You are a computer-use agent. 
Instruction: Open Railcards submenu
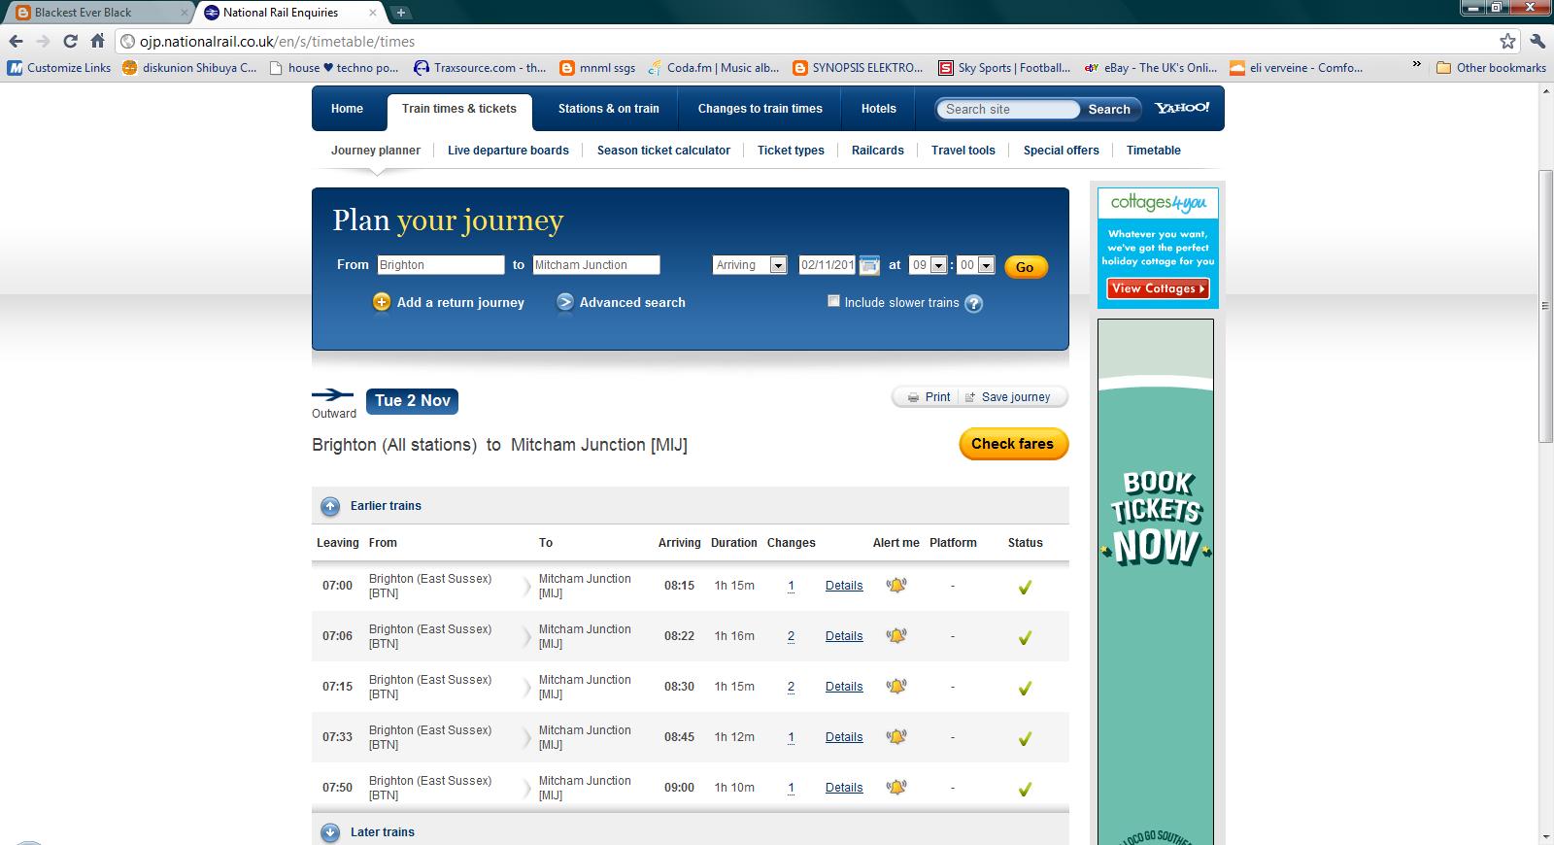click(x=877, y=151)
